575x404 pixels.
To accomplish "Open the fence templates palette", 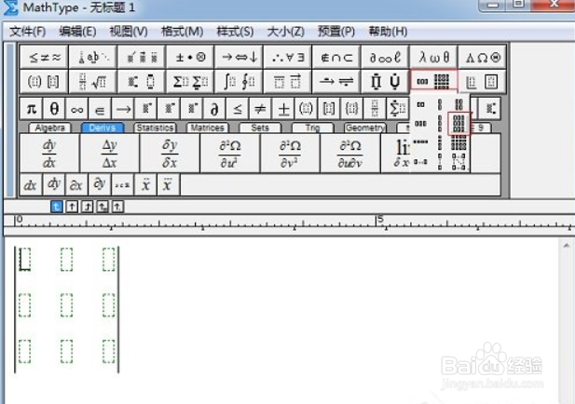I will pos(44,81).
